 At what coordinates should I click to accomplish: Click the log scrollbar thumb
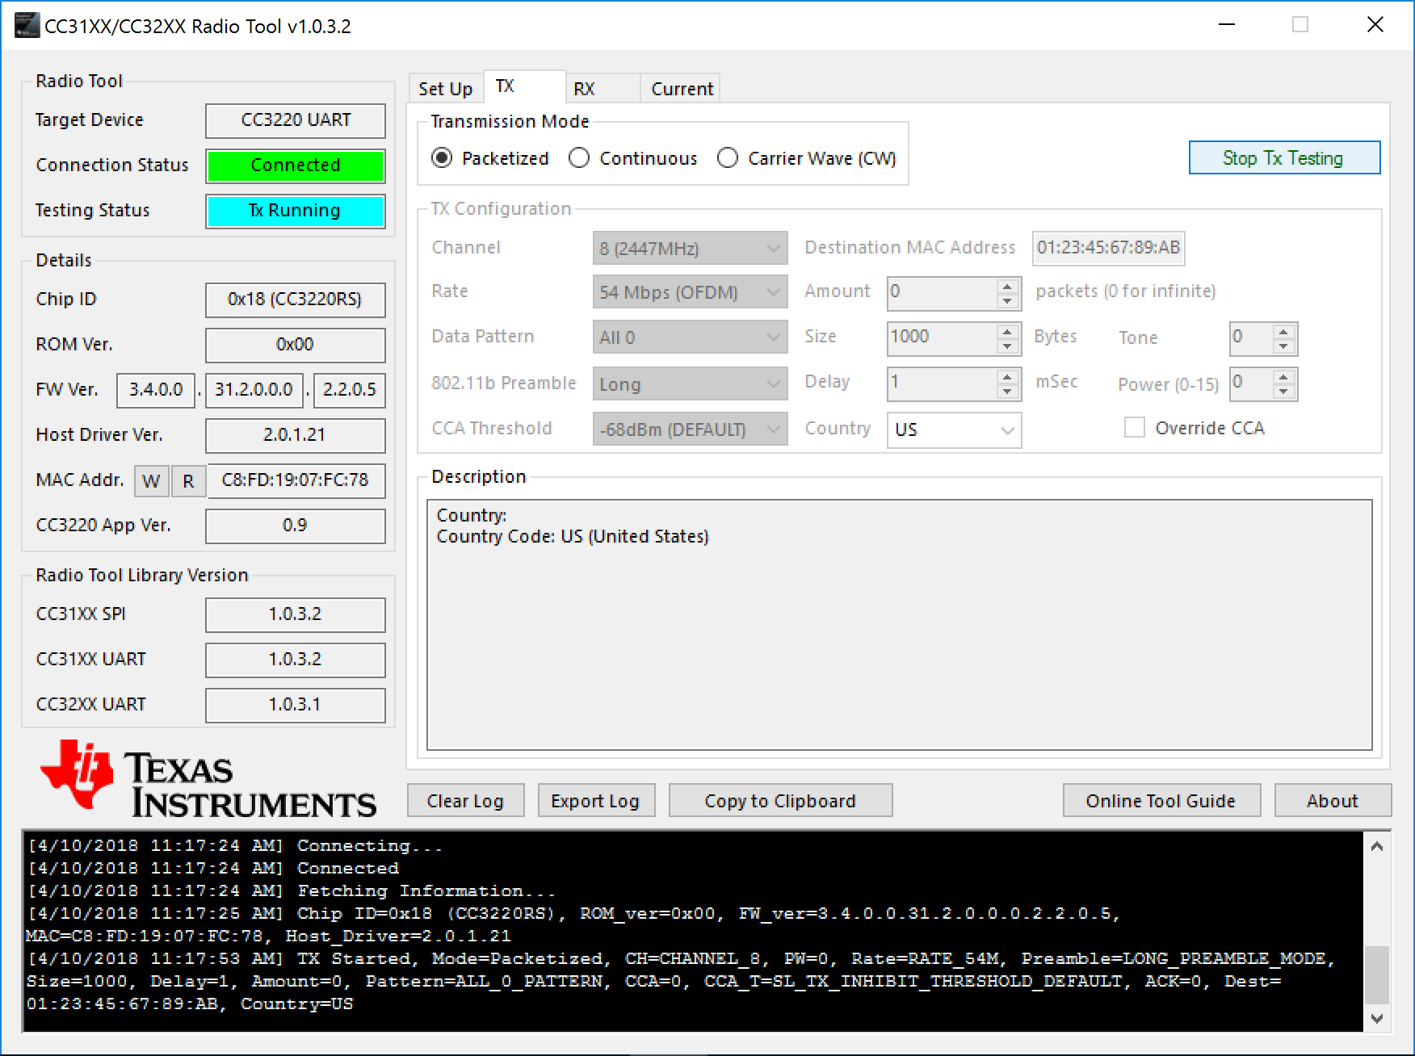[1377, 975]
